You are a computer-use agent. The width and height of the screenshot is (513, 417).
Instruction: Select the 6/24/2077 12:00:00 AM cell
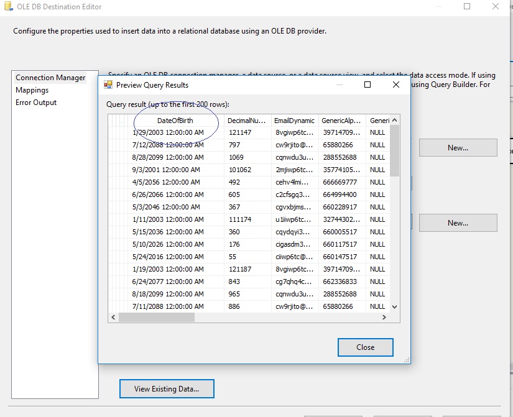(176, 282)
